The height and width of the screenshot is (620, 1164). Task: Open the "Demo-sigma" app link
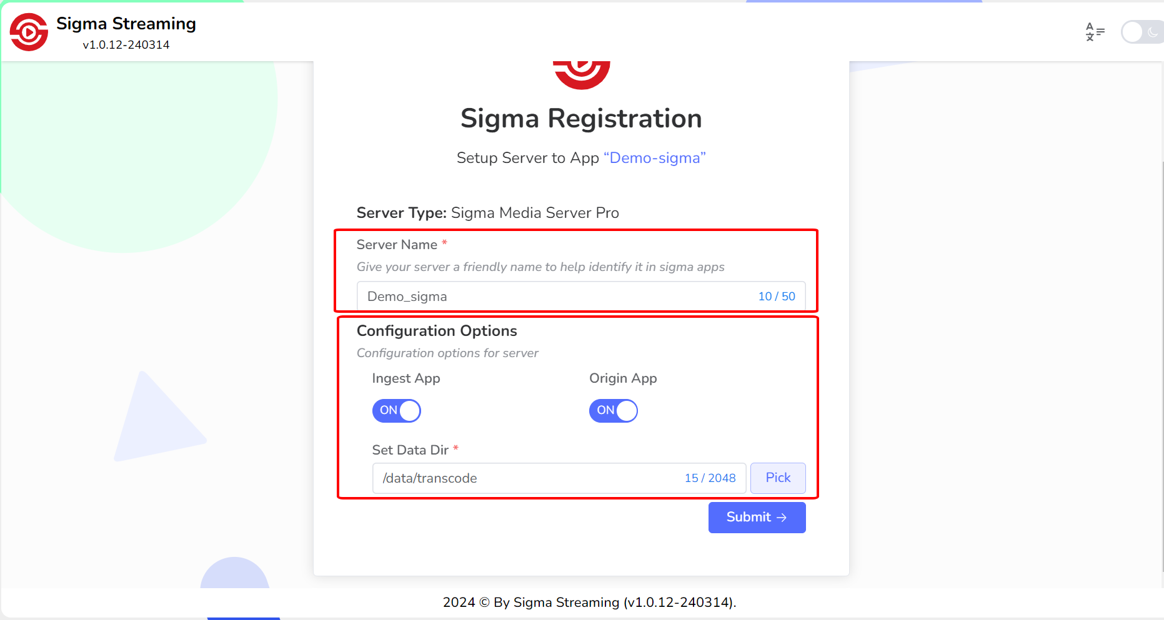(654, 158)
